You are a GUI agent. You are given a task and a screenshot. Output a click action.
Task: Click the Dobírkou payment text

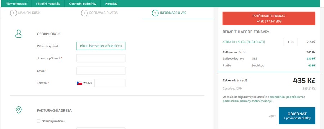(x=258, y=66)
